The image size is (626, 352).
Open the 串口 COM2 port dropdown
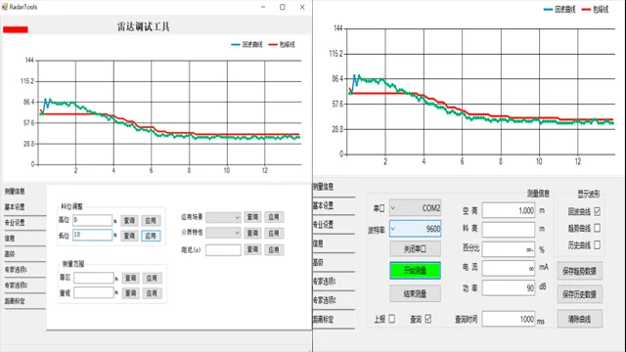pos(415,208)
